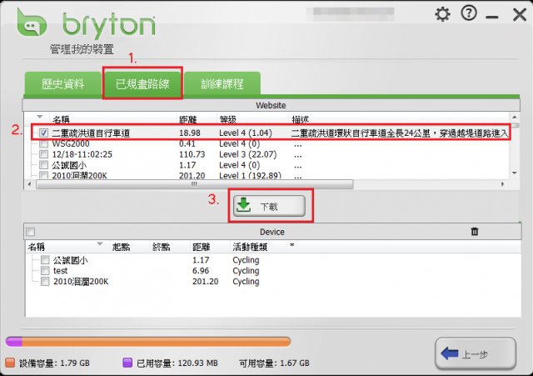The width and height of the screenshot is (533, 376).
Task: Click the 110.73 distance cell
Action: (192, 154)
